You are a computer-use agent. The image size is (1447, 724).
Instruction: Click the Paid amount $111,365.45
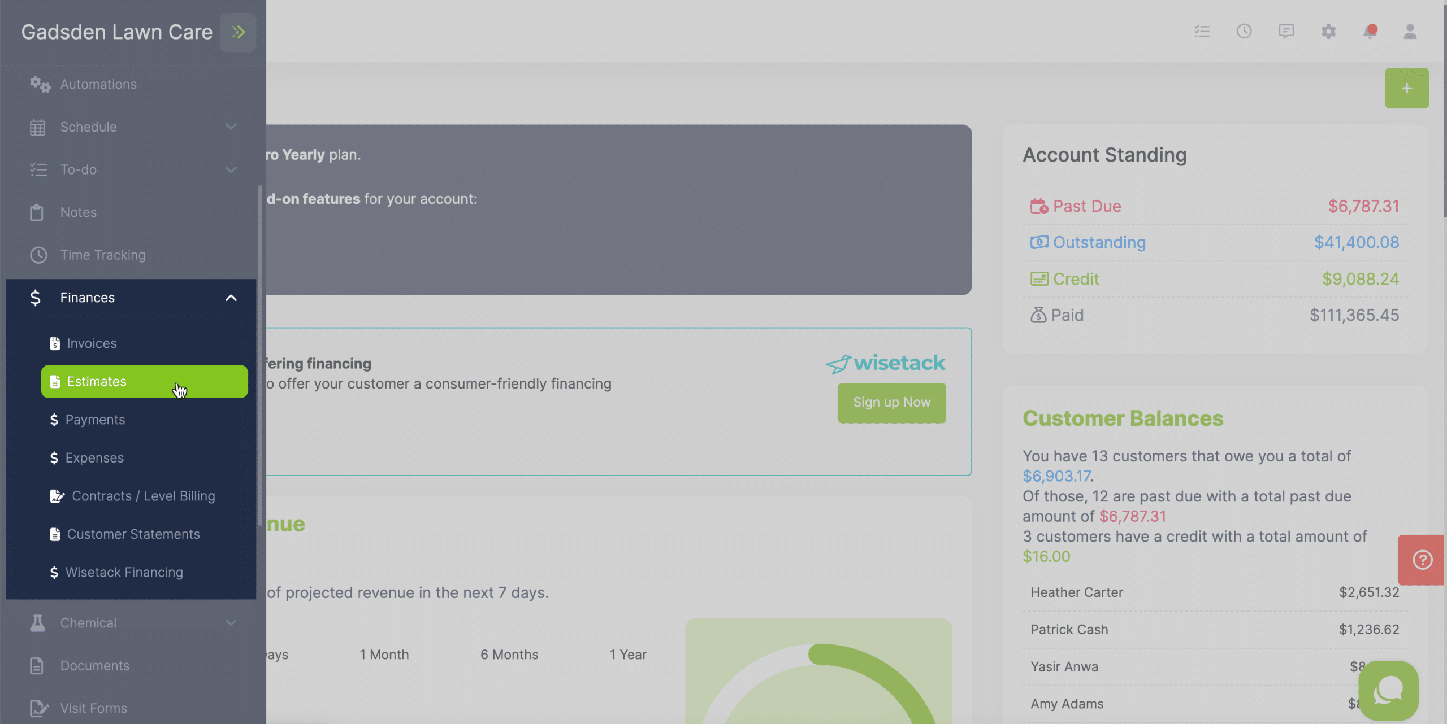(1354, 315)
